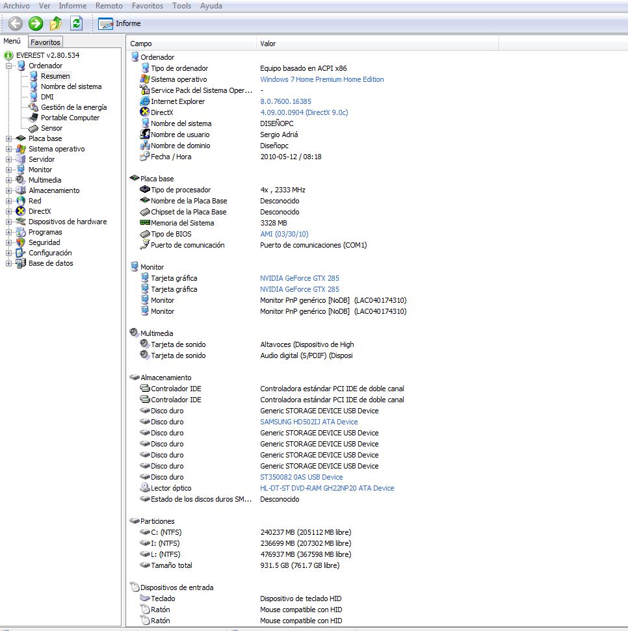
Task: Expand the Dispositivos de hardware node
Action: click(8, 222)
